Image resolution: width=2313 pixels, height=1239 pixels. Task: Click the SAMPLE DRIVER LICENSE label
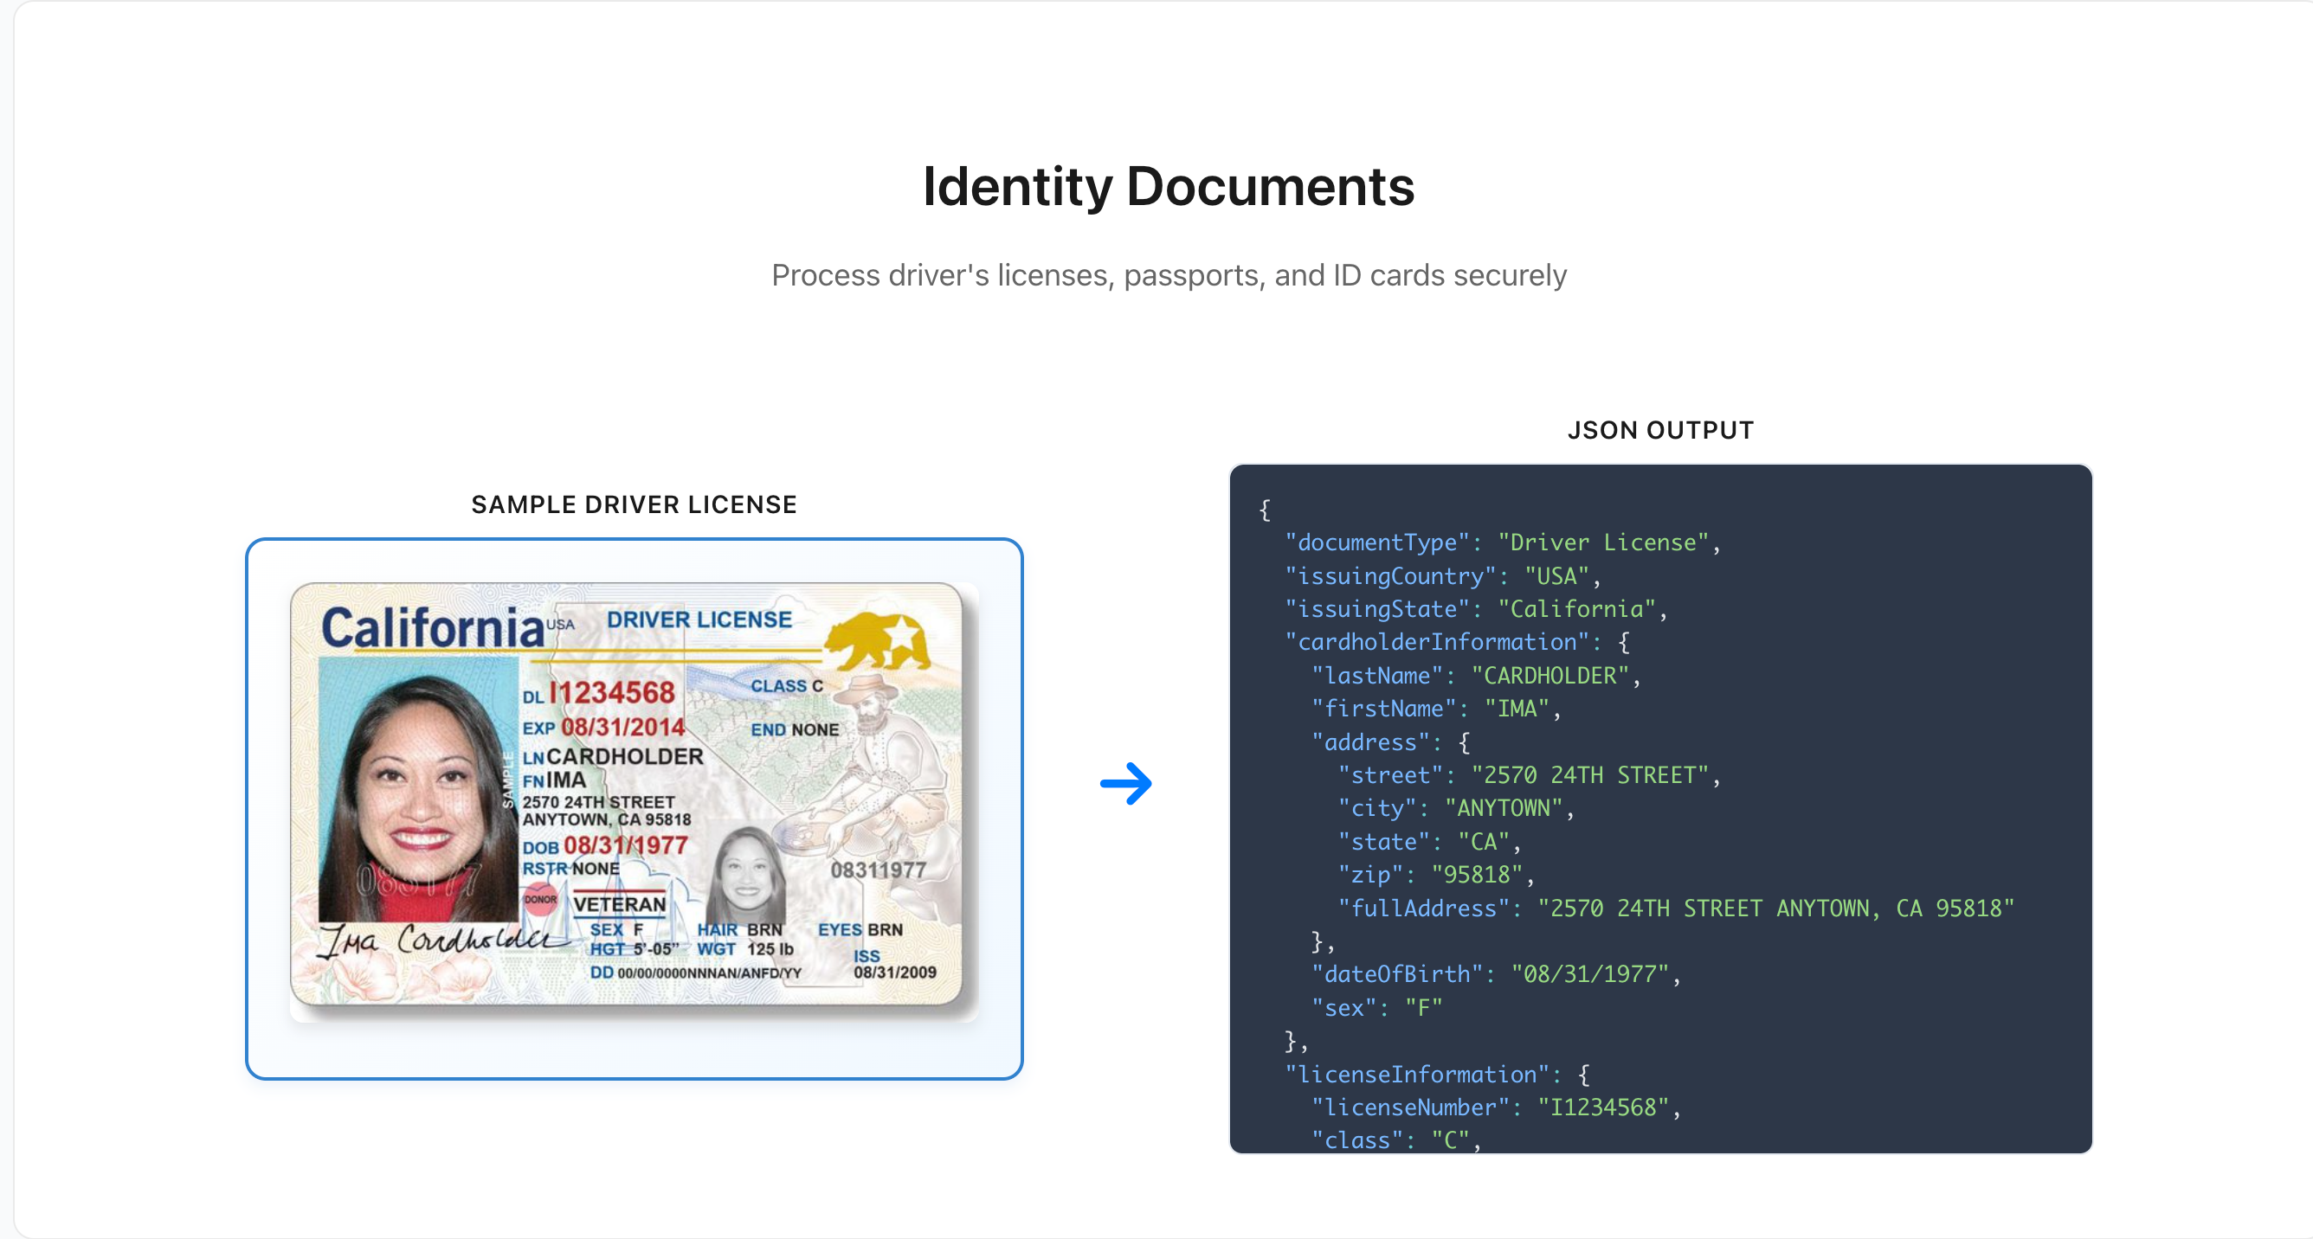click(634, 505)
